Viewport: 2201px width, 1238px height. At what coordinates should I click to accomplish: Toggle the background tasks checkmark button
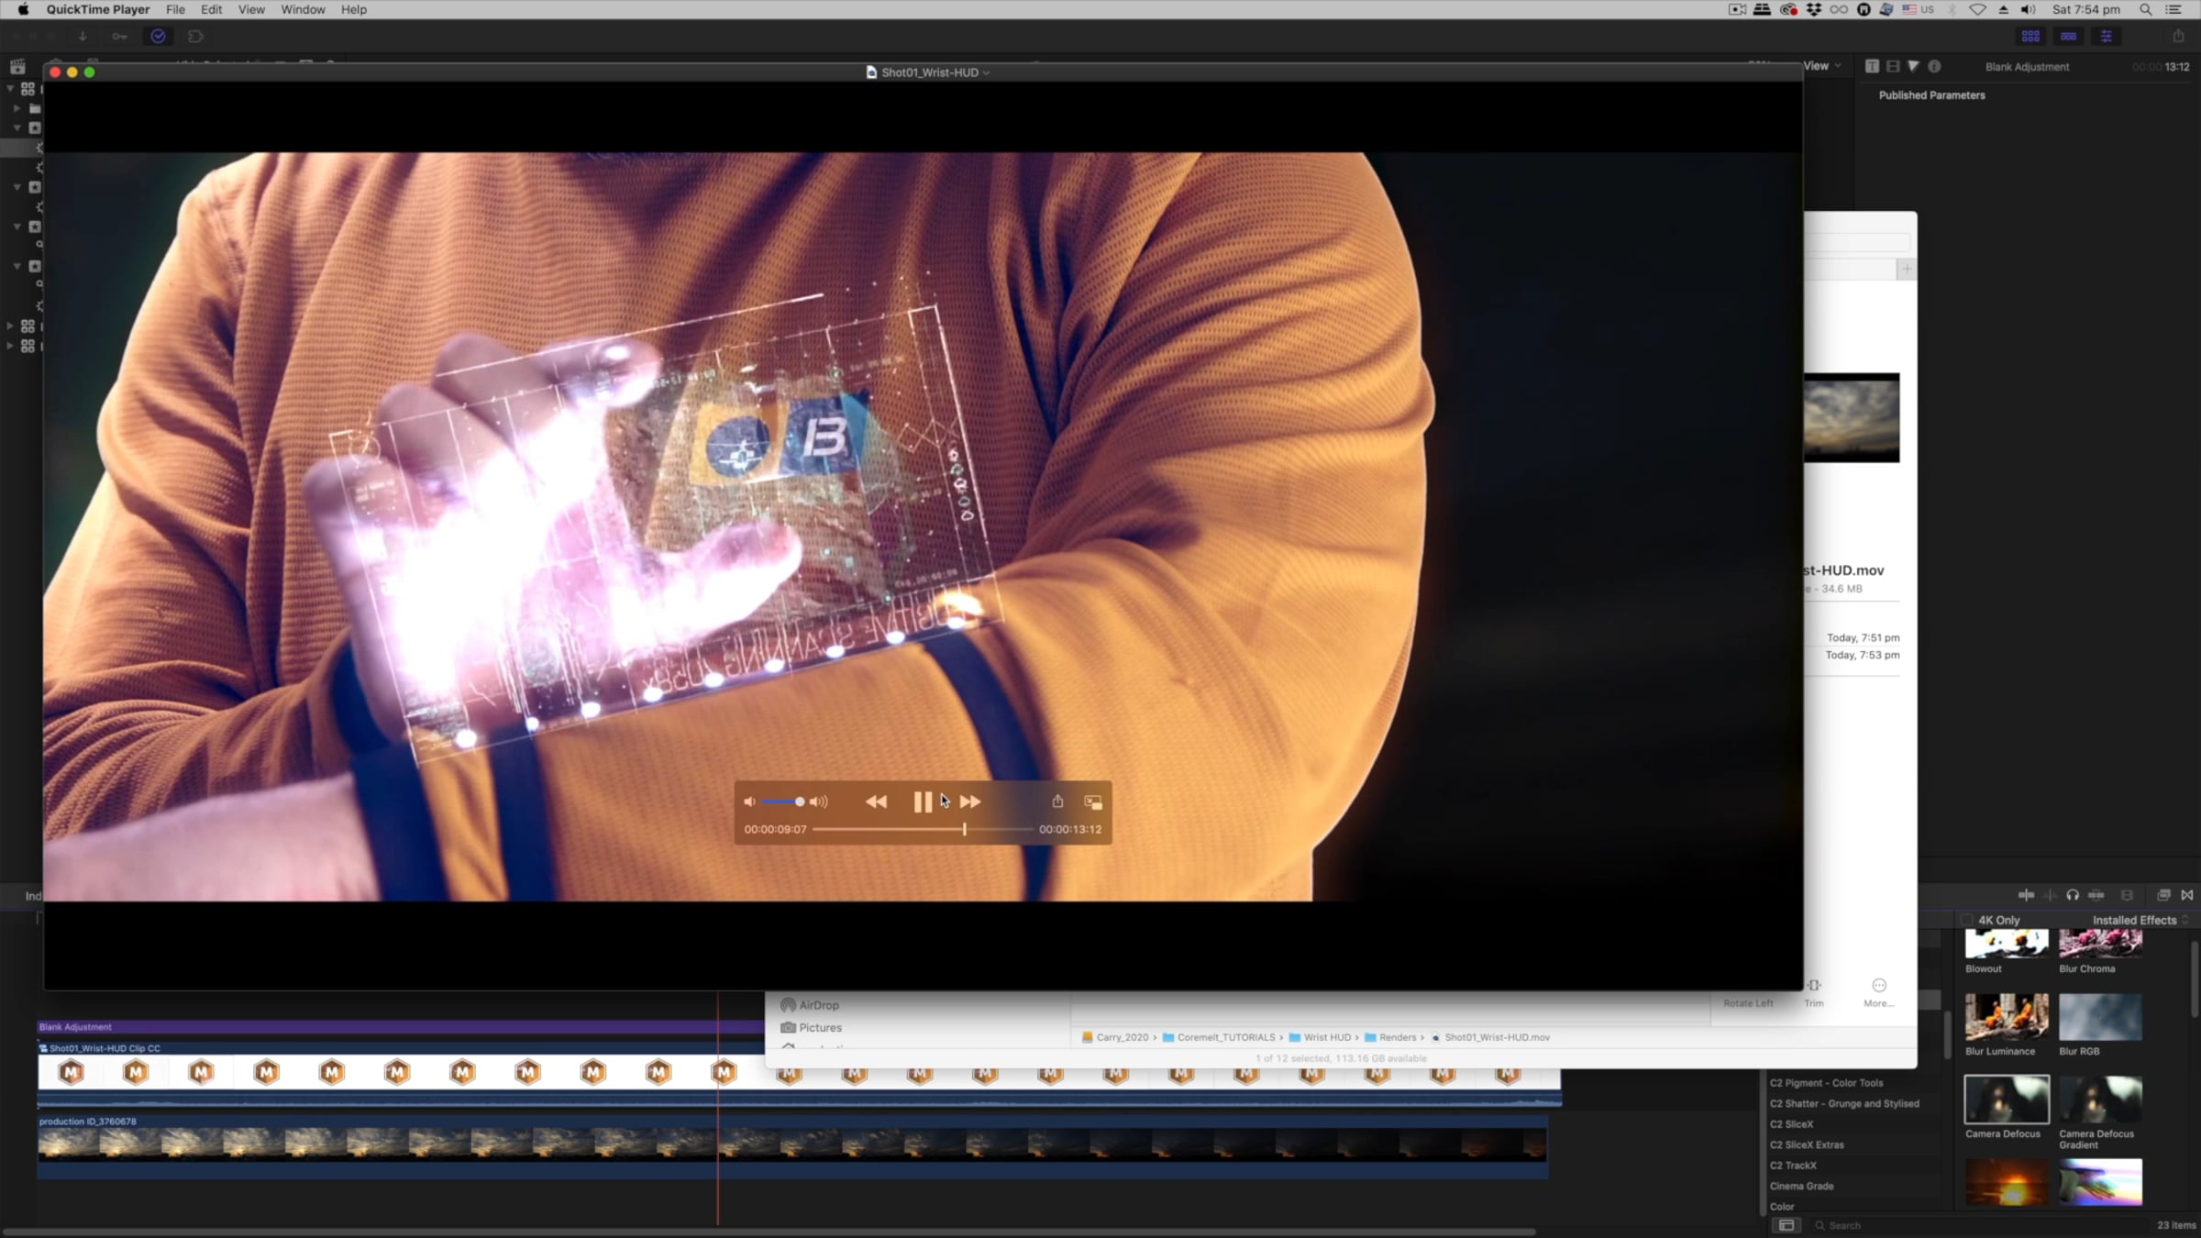(159, 37)
